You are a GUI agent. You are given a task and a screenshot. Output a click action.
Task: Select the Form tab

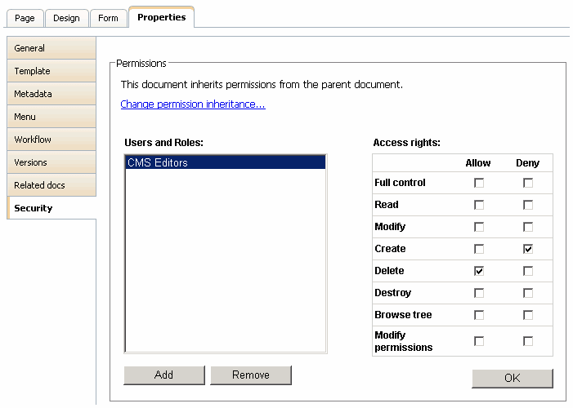pyautogui.click(x=108, y=18)
